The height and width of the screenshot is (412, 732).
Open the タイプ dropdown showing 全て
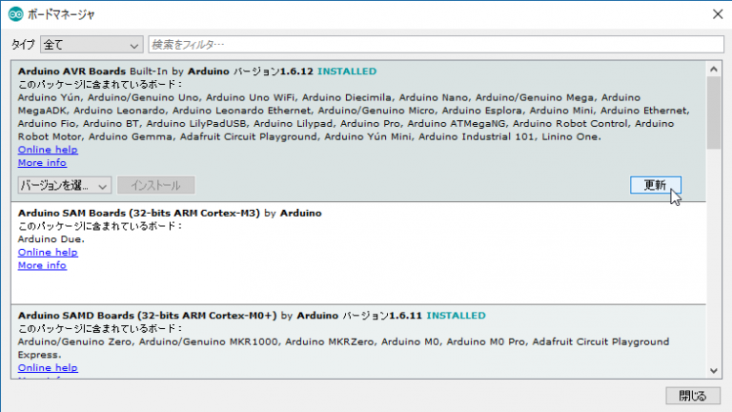[x=91, y=45]
